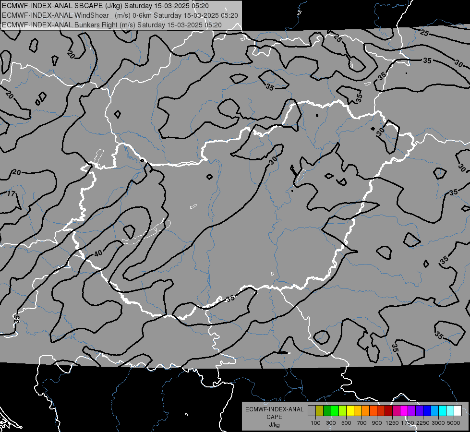Click the deep pink swatch right of 1250
This screenshot has height=432, width=470.
point(396,410)
